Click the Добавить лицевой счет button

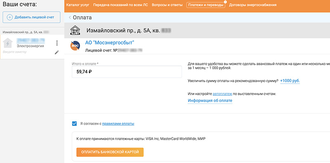point(32,17)
